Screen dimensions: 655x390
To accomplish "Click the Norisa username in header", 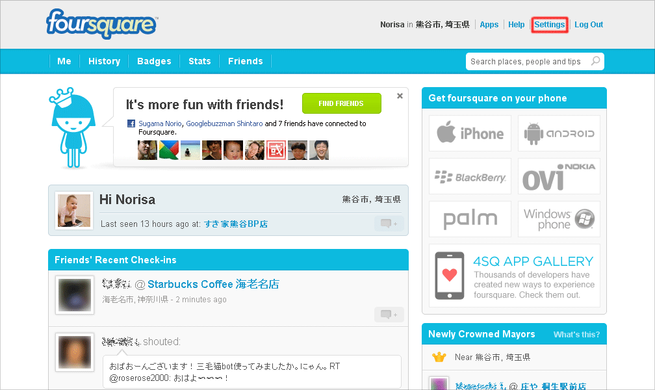I will coord(392,25).
